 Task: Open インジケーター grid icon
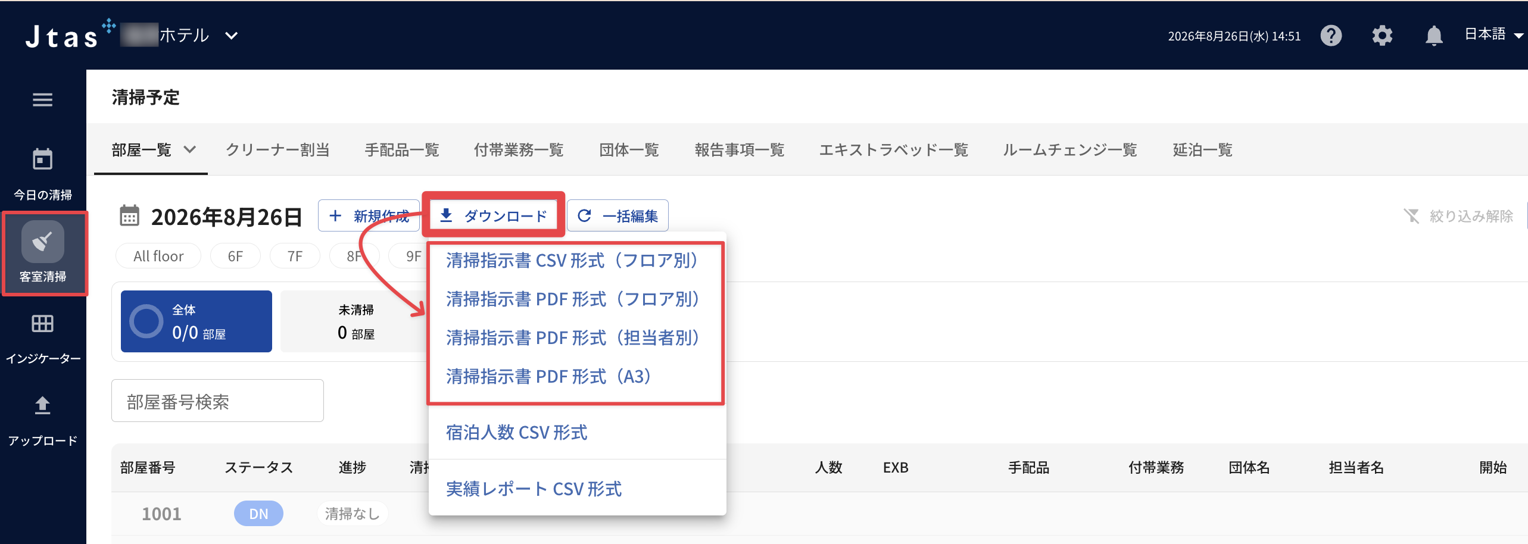tap(42, 323)
